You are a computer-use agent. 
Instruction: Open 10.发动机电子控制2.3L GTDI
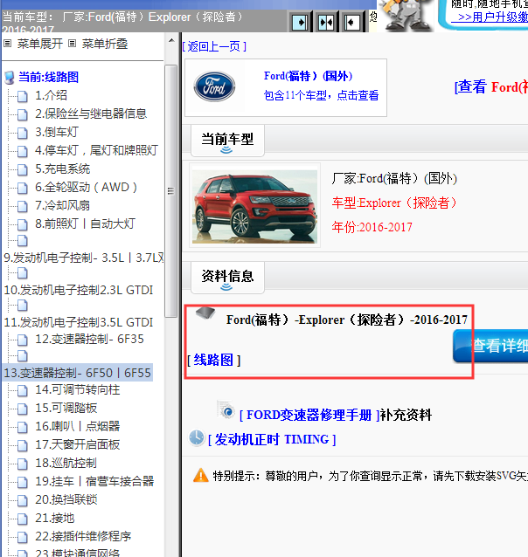tap(79, 290)
